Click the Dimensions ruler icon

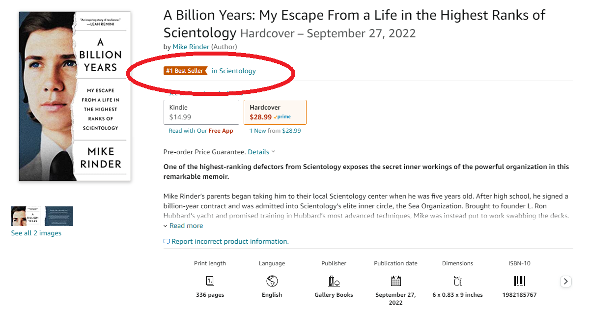pyautogui.click(x=457, y=281)
